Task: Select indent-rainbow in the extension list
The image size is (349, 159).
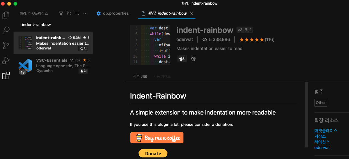Action: (x=53, y=43)
